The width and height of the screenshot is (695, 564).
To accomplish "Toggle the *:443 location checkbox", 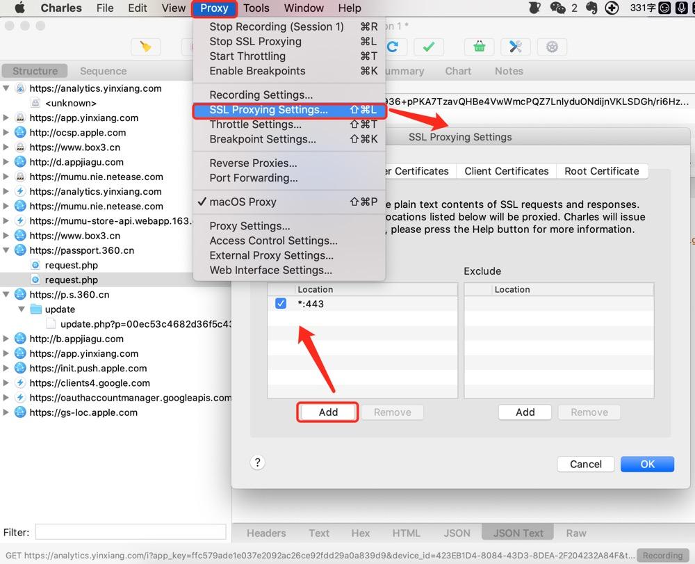I will (x=281, y=303).
